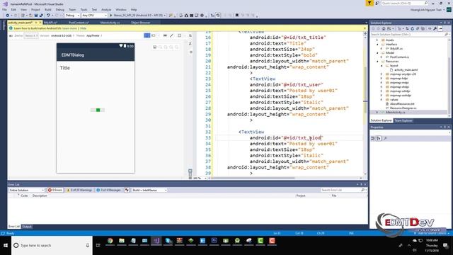
Task: Click the Task View taskbar icon
Action: (x=98, y=246)
